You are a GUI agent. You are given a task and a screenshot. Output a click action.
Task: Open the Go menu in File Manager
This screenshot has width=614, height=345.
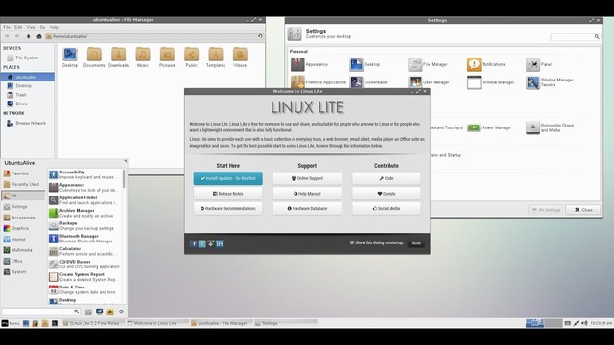point(42,28)
